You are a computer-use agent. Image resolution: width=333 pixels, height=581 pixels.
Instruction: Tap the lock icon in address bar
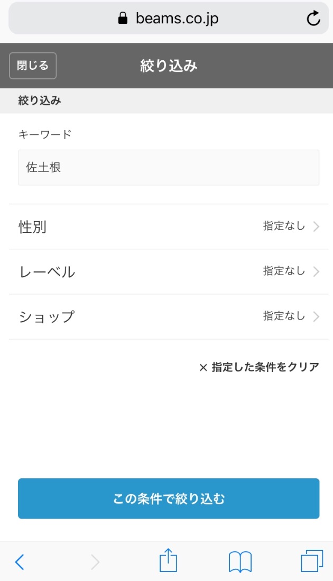(123, 19)
